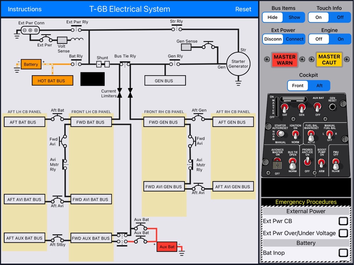The height and width of the screenshot is (265, 354).
Task: Tap the AFT AVI GEN BUS box
Action: pos(233,187)
